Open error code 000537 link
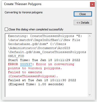The height and width of the screenshot is (102, 97). pos(26,64)
